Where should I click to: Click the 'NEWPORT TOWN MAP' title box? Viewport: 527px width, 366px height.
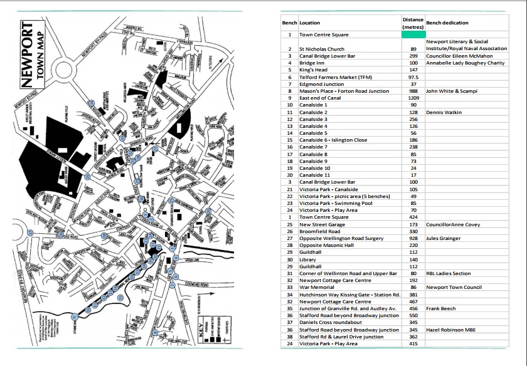pos(33,55)
